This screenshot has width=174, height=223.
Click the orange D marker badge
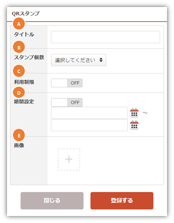[19, 93]
